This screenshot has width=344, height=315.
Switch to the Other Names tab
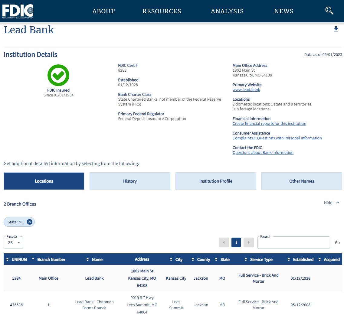tap(302, 181)
